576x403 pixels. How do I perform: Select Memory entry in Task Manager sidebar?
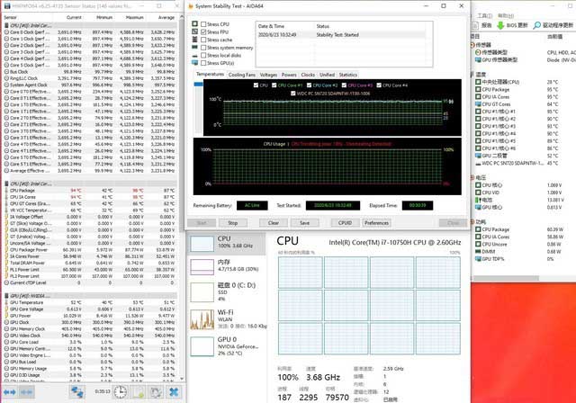(227, 266)
